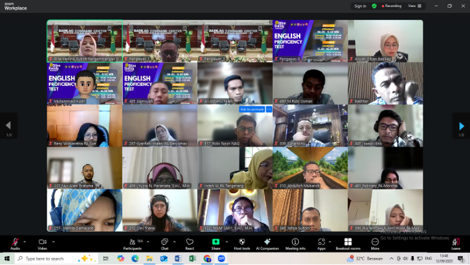Image resolution: width=470 pixels, height=265 pixels.
Task: Click the React heart icon
Action: point(190,243)
